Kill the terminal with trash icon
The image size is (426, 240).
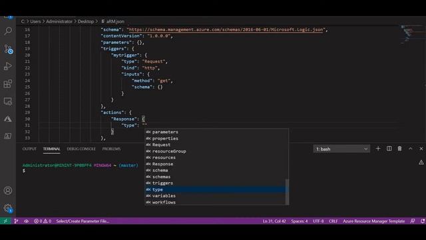coord(399,149)
